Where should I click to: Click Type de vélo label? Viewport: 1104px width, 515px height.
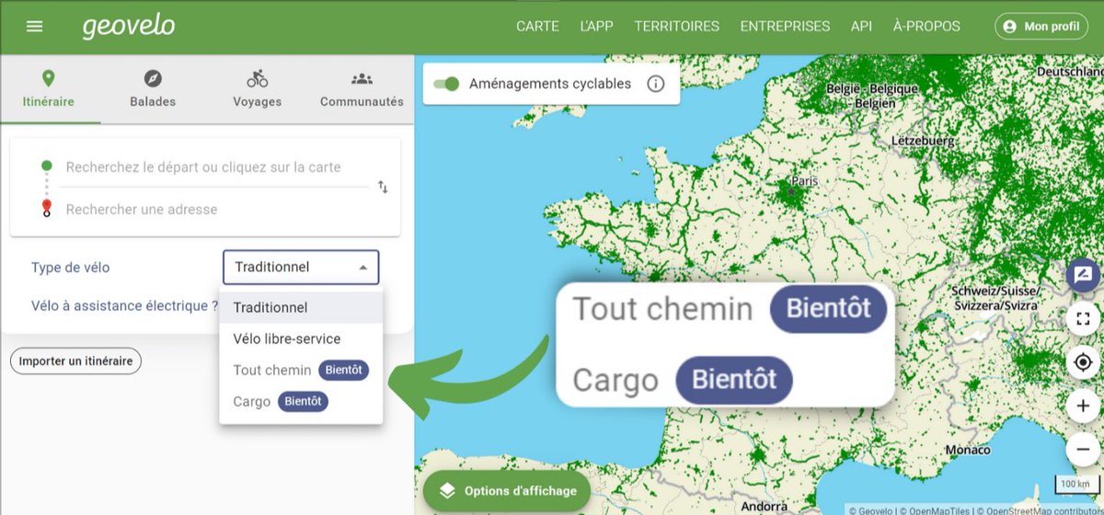coord(70,268)
